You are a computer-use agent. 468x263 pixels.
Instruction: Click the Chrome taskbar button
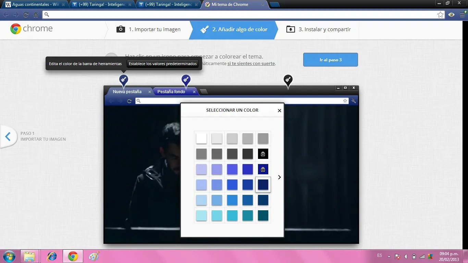[73, 256]
